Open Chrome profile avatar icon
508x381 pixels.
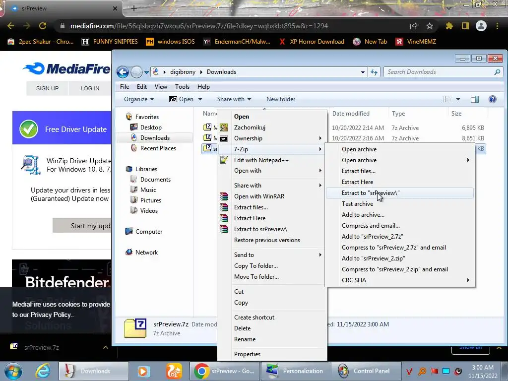click(x=481, y=26)
